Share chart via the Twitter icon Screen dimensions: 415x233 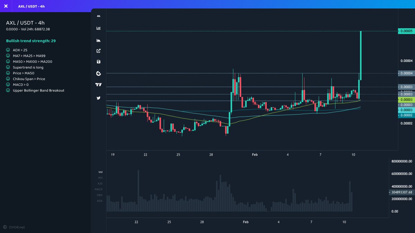(99, 98)
